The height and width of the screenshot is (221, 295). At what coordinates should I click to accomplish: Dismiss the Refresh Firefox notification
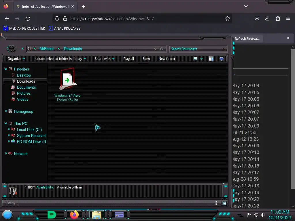point(288,38)
